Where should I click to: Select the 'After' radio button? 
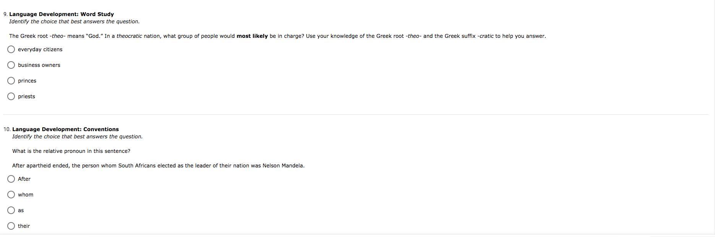[11, 179]
